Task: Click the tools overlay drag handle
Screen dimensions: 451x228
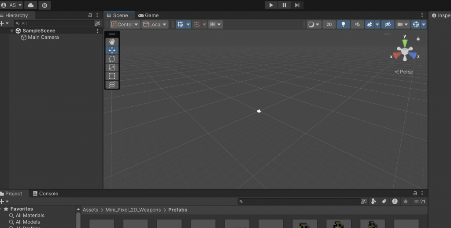Action: tap(112, 34)
